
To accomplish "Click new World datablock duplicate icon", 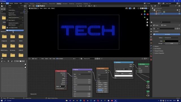I will tap(177, 29).
